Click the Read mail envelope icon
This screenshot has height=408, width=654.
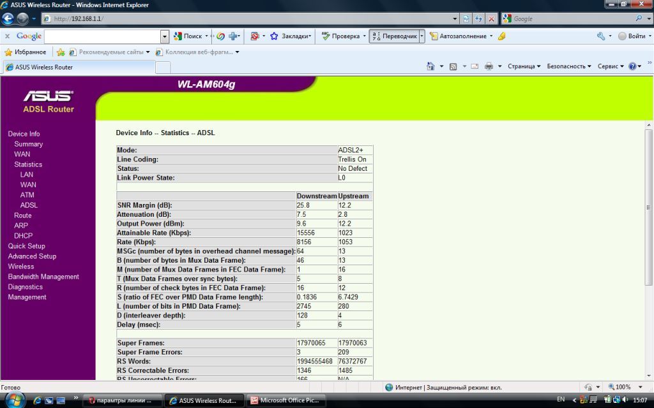pyautogui.click(x=475, y=66)
